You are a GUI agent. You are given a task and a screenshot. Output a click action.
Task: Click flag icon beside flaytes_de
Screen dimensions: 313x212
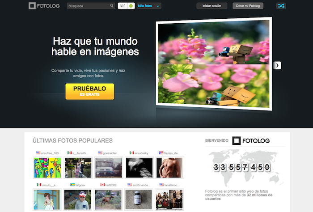[161, 153]
